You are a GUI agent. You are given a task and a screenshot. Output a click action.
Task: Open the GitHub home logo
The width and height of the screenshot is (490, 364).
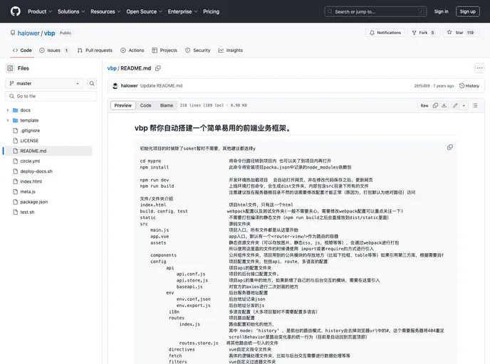[16, 11]
